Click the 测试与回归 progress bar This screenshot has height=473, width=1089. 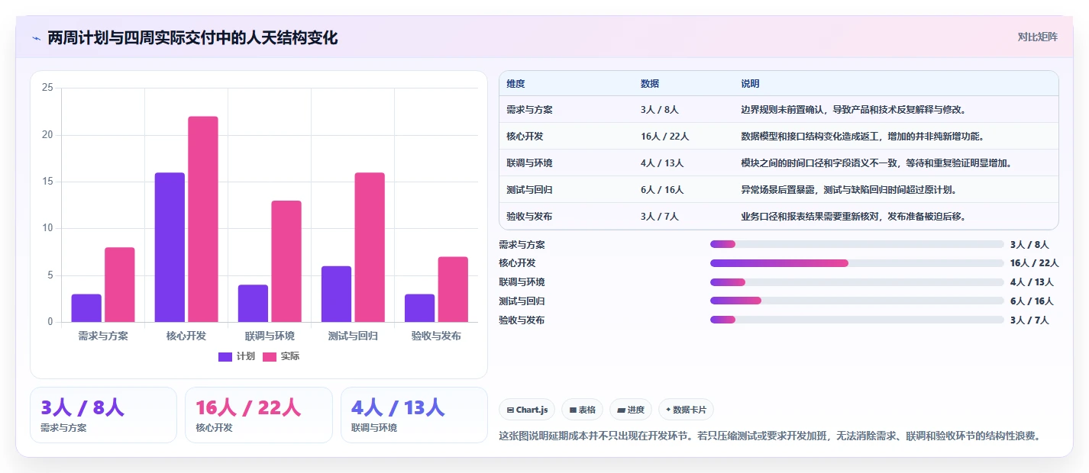pos(857,301)
